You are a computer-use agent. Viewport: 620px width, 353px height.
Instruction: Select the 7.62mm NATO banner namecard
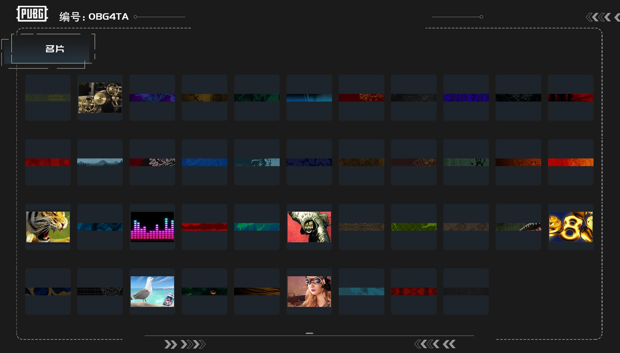point(48,98)
